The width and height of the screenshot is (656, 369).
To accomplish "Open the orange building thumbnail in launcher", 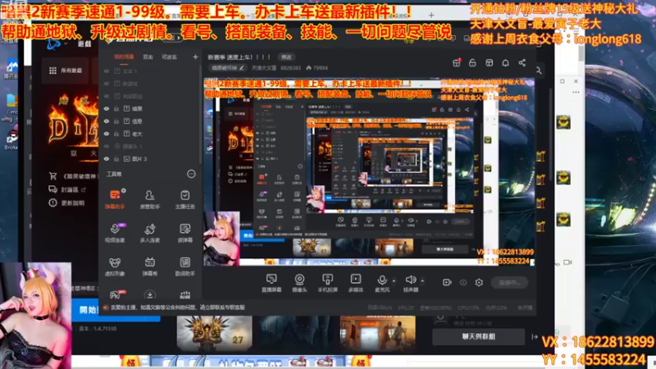I will [378, 333].
